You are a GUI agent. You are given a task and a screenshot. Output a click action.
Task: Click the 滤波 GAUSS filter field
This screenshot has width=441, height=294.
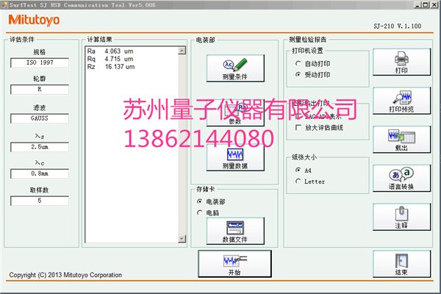(40, 118)
